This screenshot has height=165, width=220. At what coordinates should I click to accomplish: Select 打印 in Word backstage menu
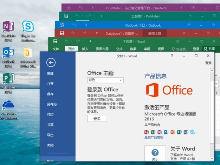coord(50,114)
